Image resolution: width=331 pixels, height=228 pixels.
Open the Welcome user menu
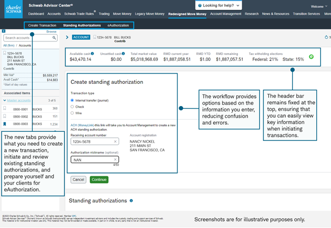(x=319, y=7)
